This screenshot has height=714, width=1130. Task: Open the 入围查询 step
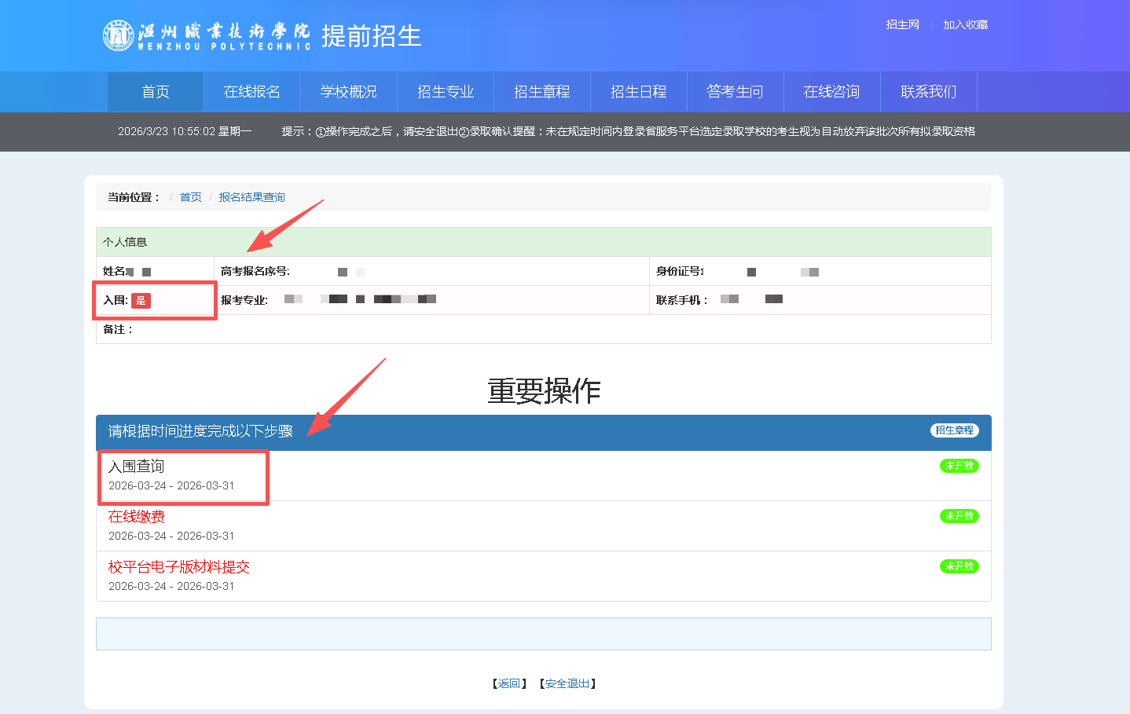coord(136,467)
